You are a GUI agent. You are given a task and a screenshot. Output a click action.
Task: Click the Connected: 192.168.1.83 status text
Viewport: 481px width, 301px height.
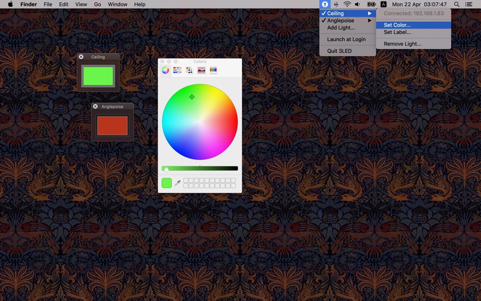[414, 13]
